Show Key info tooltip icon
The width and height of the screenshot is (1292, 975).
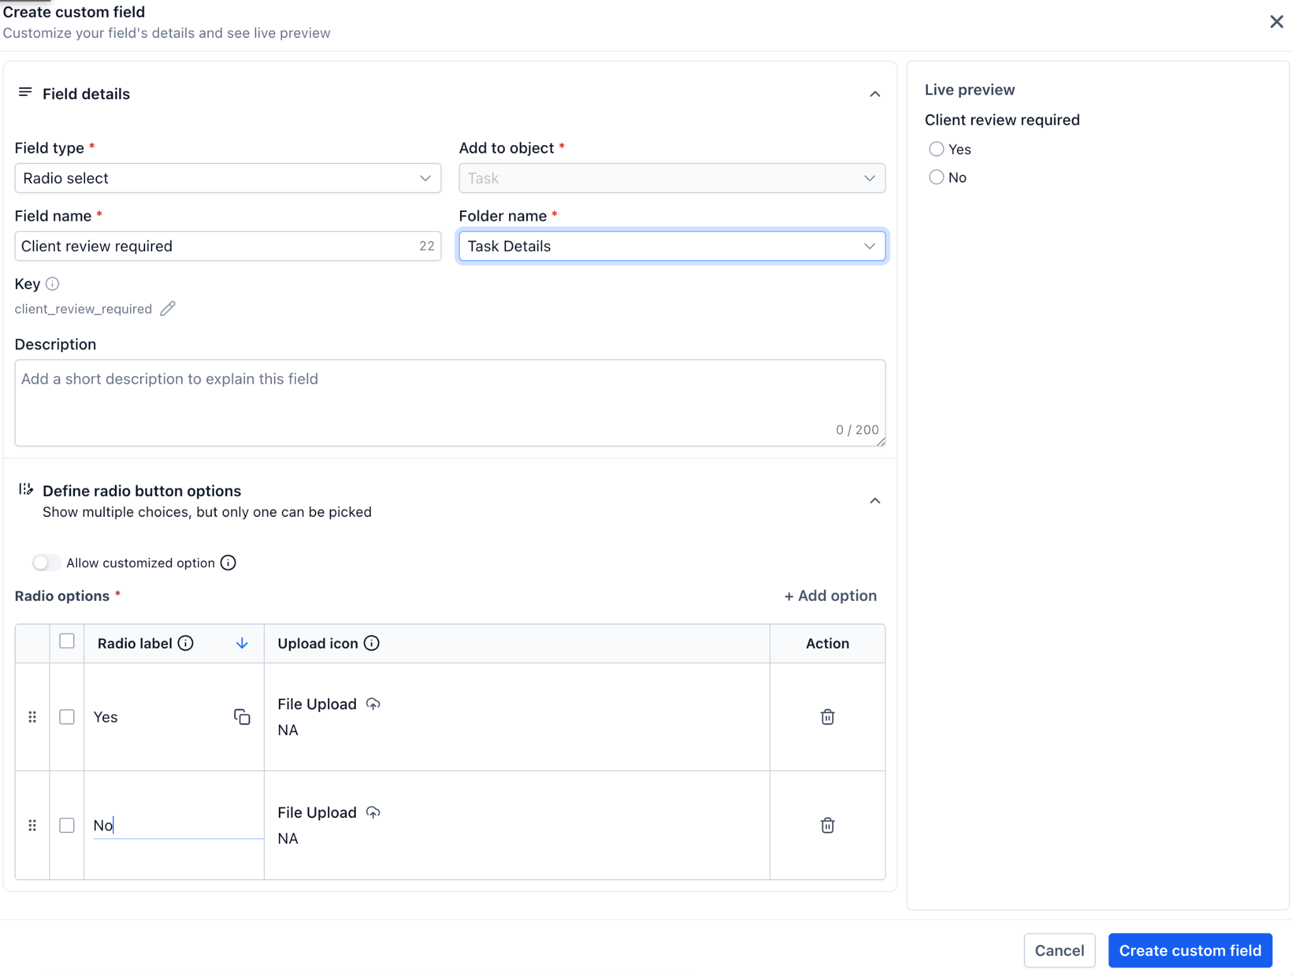(53, 284)
